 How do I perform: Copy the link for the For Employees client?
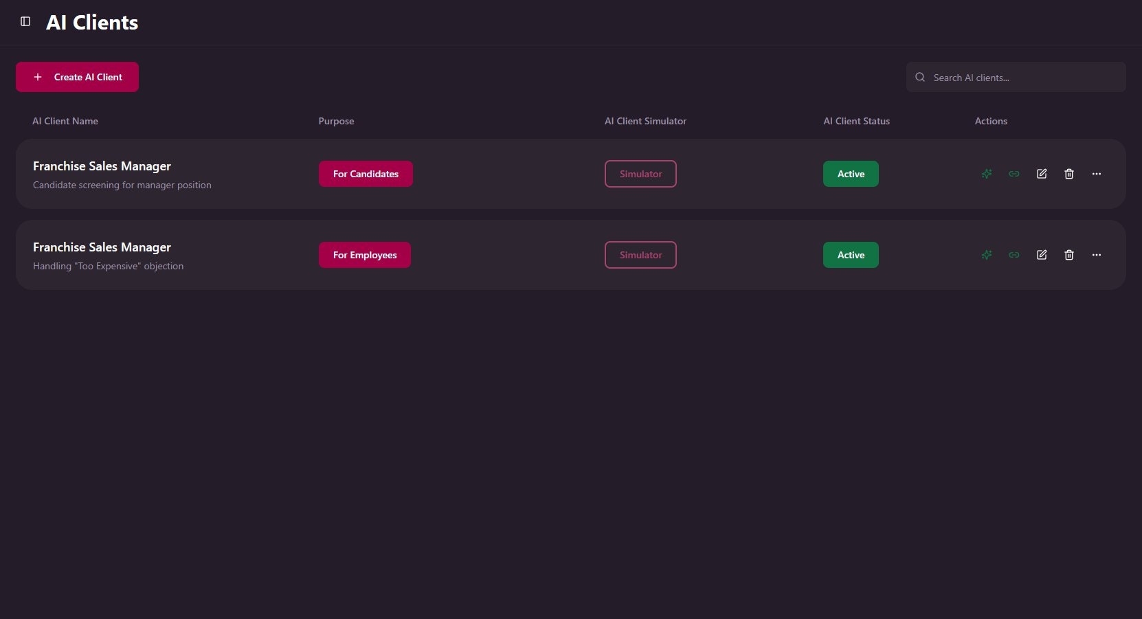point(1014,255)
